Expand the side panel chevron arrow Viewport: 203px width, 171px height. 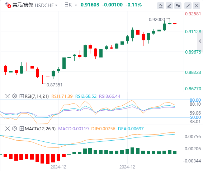(x=200, y=41)
